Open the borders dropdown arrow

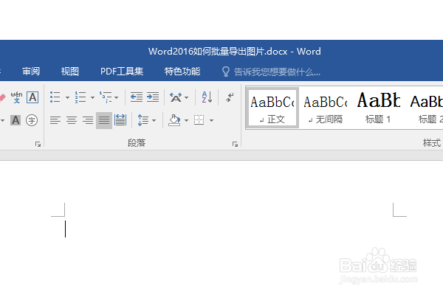coord(211,120)
